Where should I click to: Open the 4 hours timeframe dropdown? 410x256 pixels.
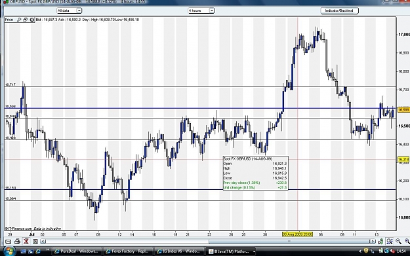pyautogui.click(x=201, y=10)
